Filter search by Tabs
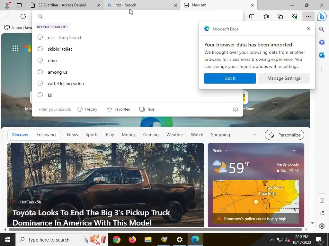This screenshot has height=246, width=329. (147, 109)
